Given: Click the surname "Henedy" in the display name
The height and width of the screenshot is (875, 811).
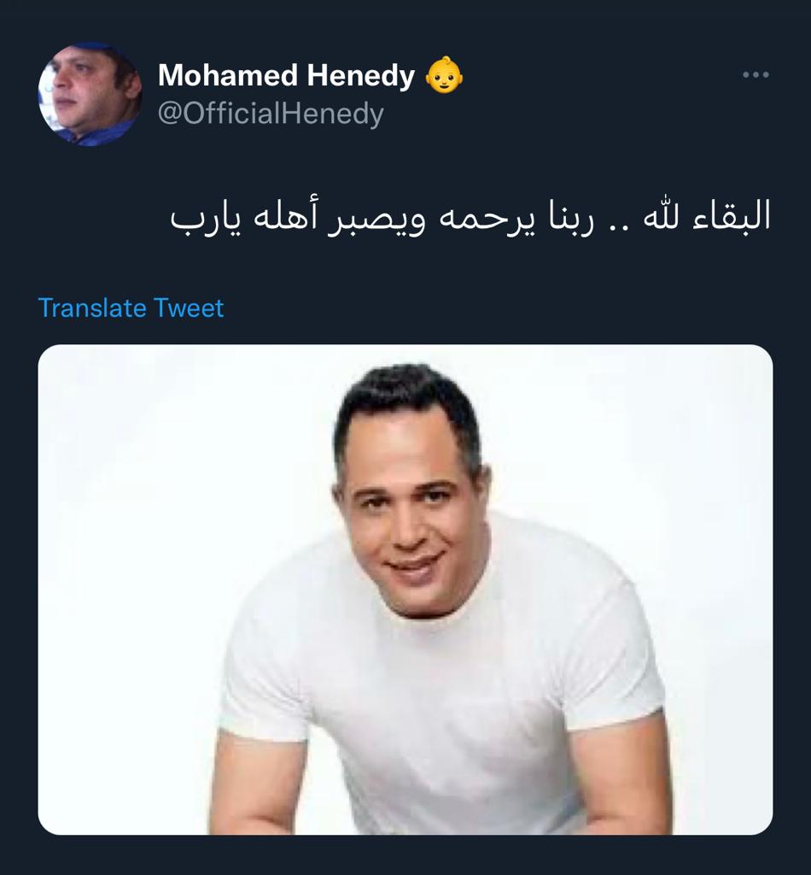Looking at the screenshot, I should pos(361,76).
